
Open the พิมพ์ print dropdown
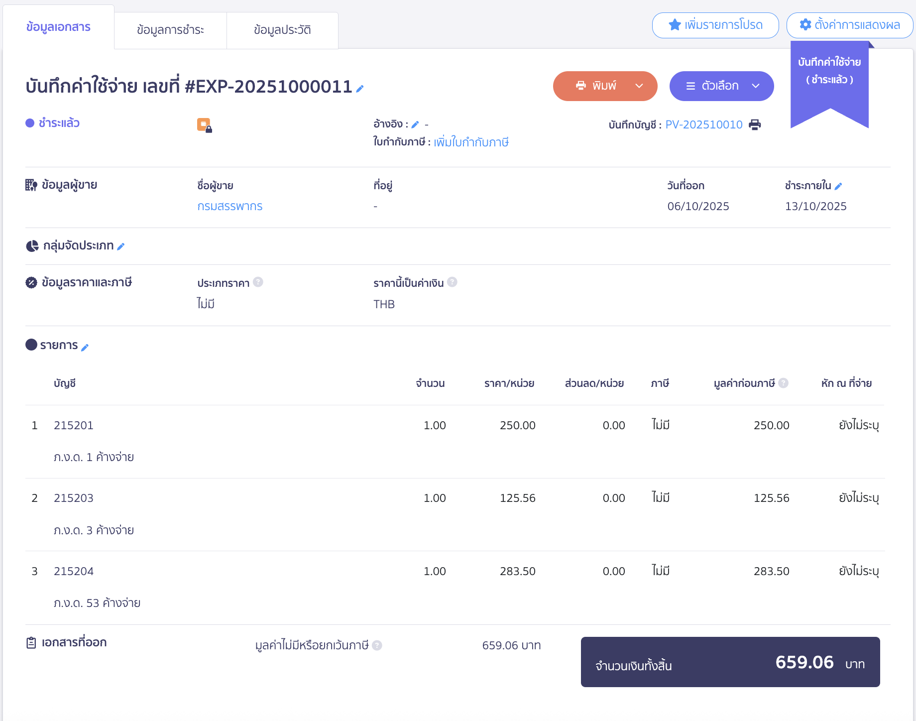tap(639, 86)
